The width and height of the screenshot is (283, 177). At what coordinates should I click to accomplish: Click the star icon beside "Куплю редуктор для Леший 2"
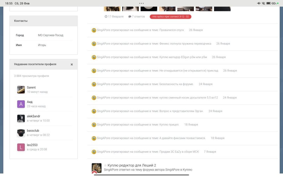tap(105, 165)
